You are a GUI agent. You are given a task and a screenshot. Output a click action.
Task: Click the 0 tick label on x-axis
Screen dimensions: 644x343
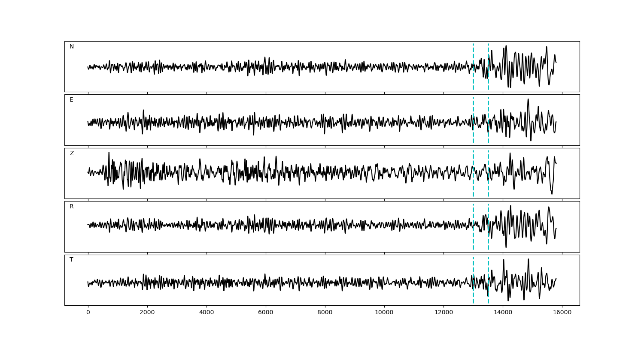click(x=88, y=313)
